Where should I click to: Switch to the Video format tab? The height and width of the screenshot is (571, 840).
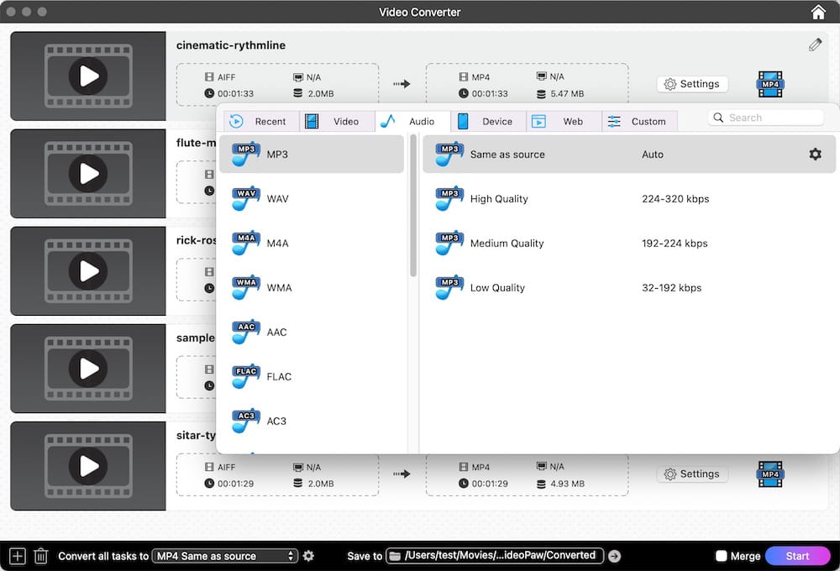point(337,121)
